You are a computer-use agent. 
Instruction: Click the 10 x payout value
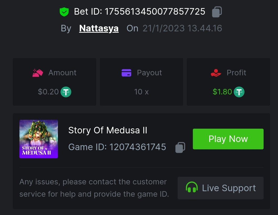pyautogui.click(x=141, y=92)
